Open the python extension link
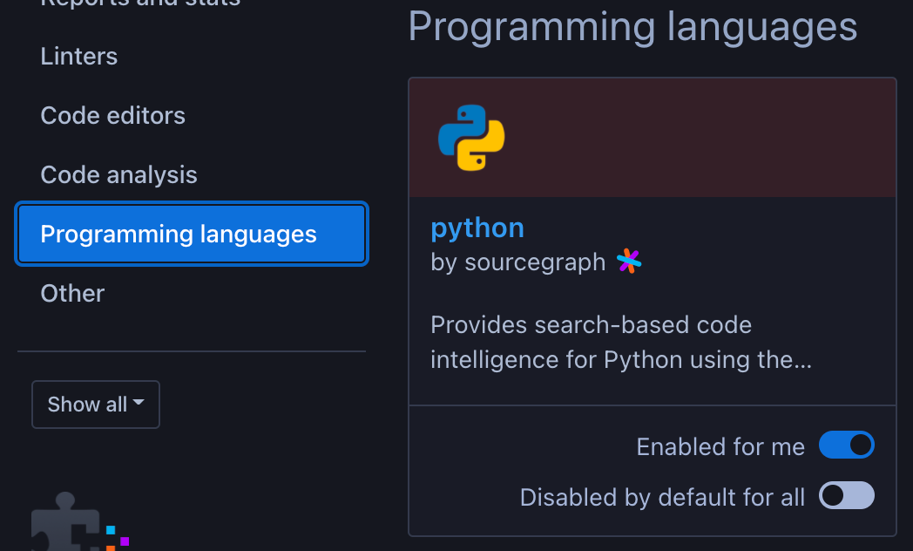 pos(477,228)
